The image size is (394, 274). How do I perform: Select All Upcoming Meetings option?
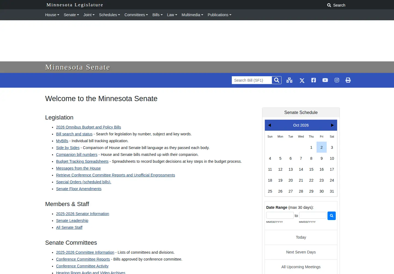point(301,267)
